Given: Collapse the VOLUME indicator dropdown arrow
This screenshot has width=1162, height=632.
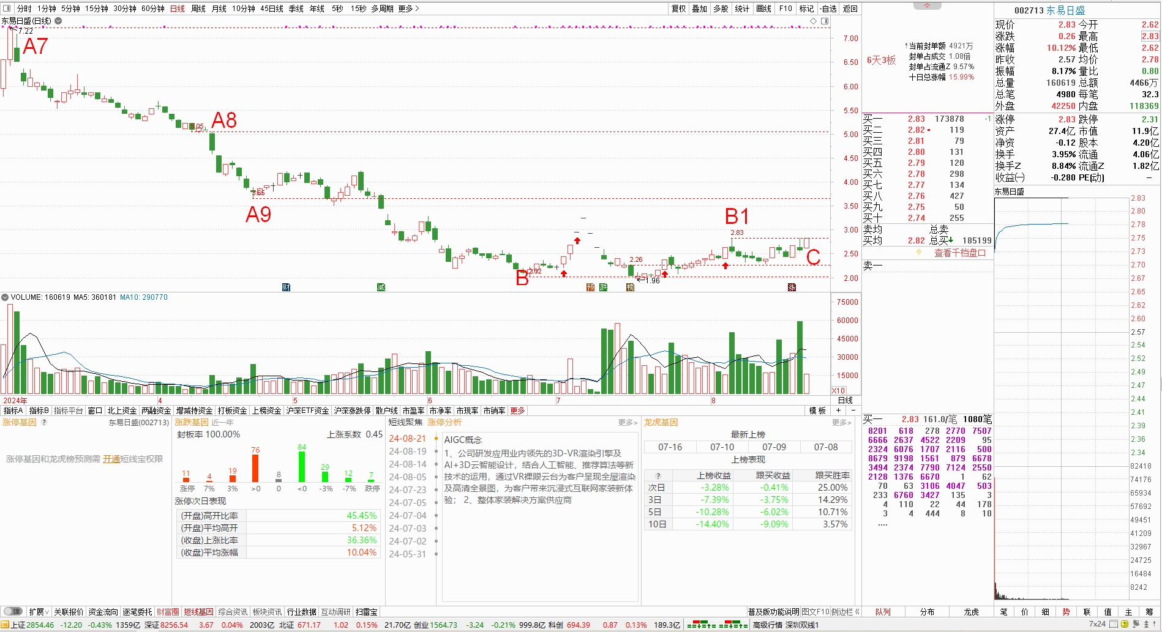Looking at the screenshot, I should coord(5,297).
